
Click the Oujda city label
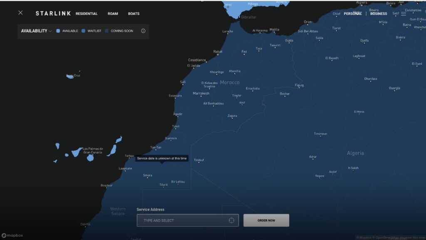[289, 40]
